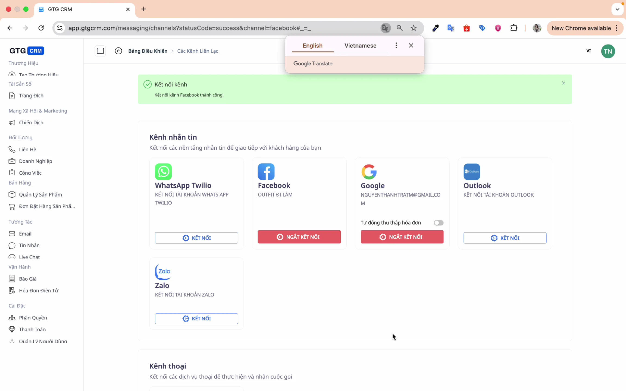This screenshot has height=391, width=626.
Task: Dismiss the green success notification banner
Action: click(x=564, y=83)
